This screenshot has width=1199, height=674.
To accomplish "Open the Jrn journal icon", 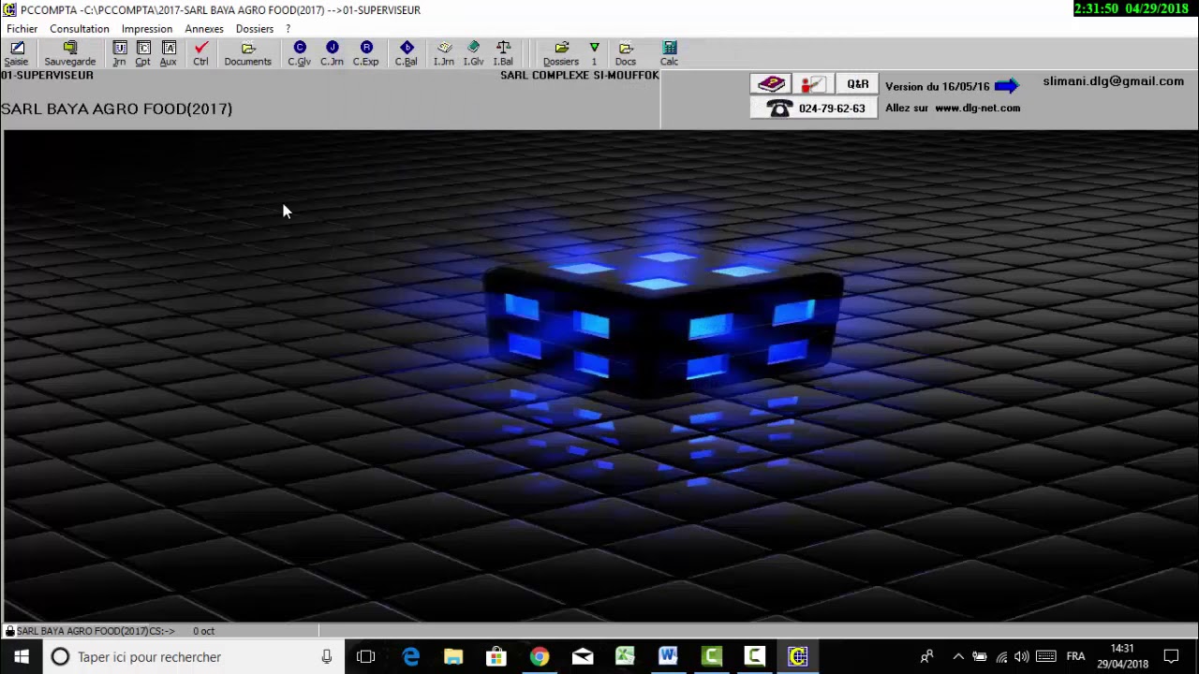I will [119, 54].
